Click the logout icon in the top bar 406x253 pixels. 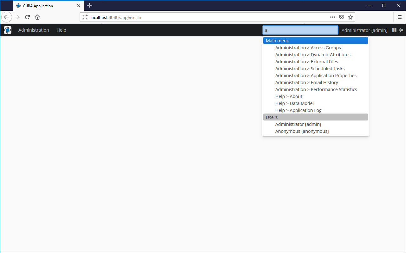coord(401,30)
